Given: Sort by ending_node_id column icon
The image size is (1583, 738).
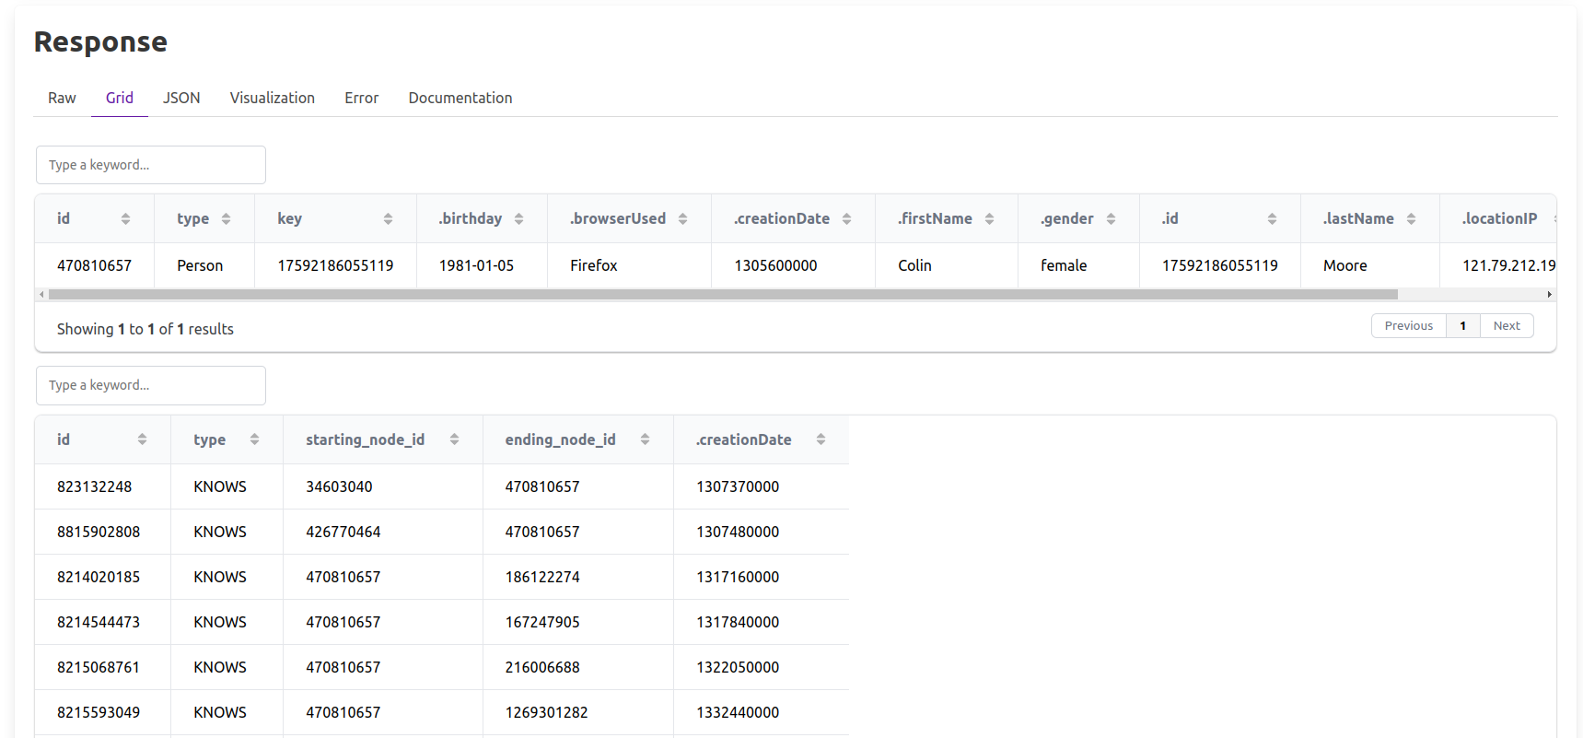Looking at the screenshot, I should click(x=645, y=439).
